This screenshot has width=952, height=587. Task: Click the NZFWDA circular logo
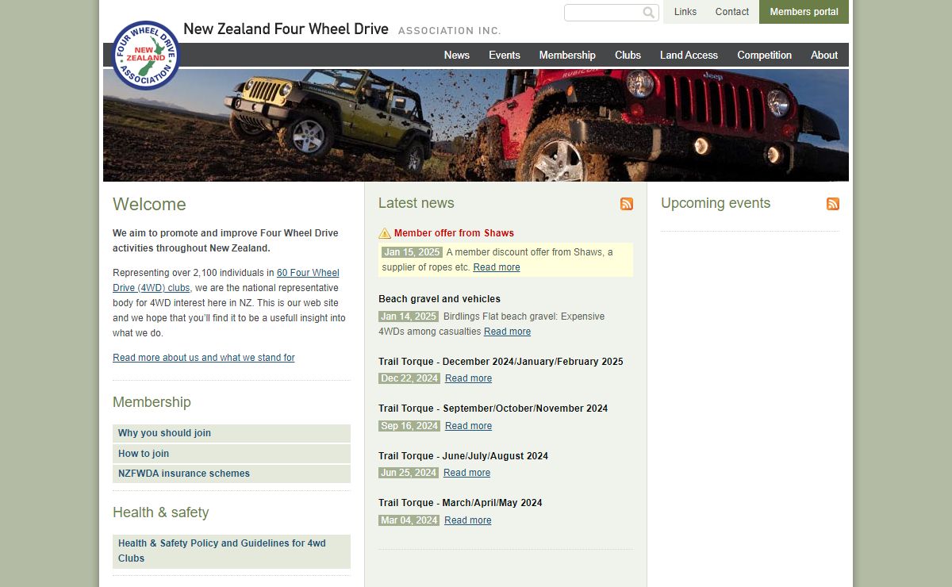146,55
